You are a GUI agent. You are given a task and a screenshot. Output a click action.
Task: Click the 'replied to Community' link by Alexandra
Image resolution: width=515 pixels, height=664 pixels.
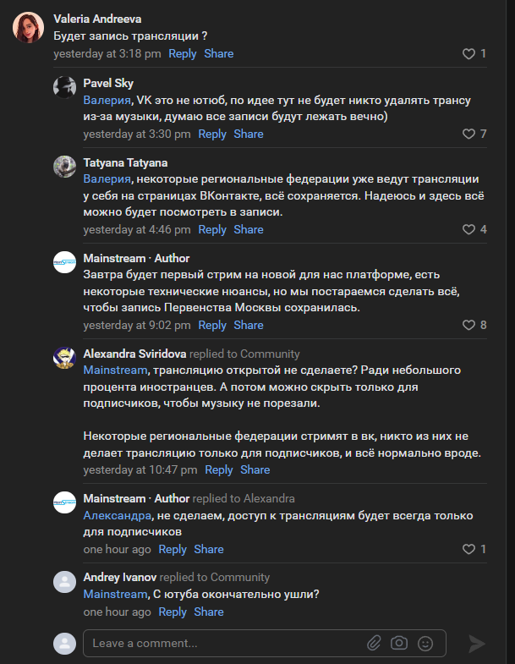pyautogui.click(x=244, y=354)
